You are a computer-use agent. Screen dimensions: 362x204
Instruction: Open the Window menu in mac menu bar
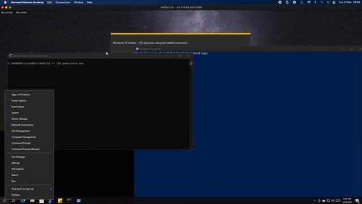[79, 2]
